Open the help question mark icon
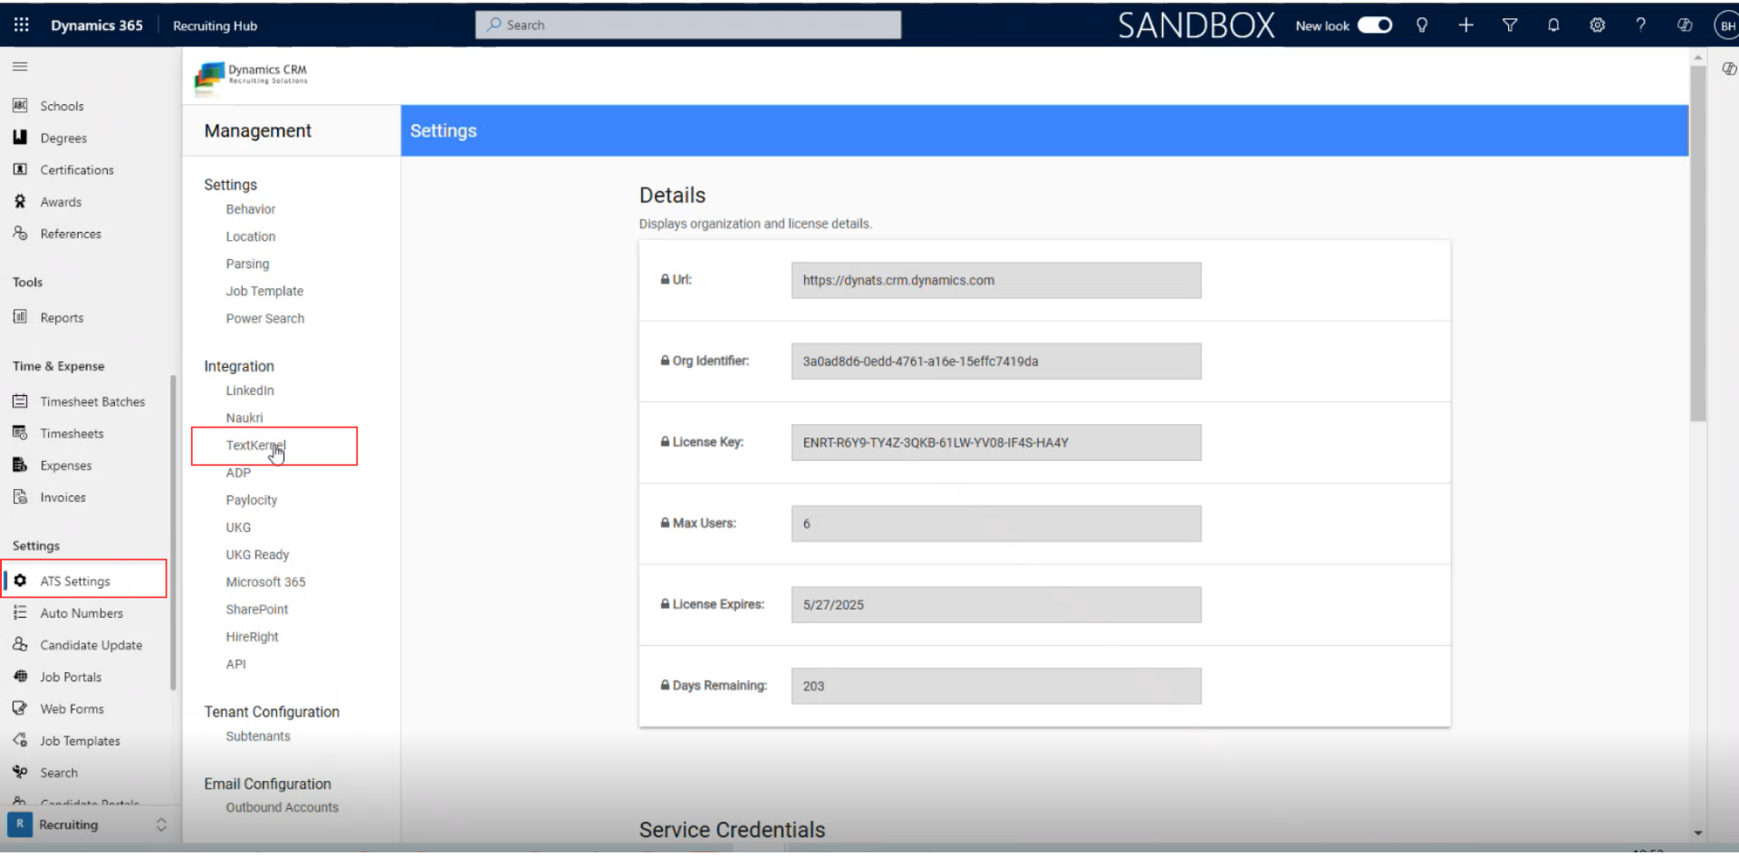 [1640, 25]
